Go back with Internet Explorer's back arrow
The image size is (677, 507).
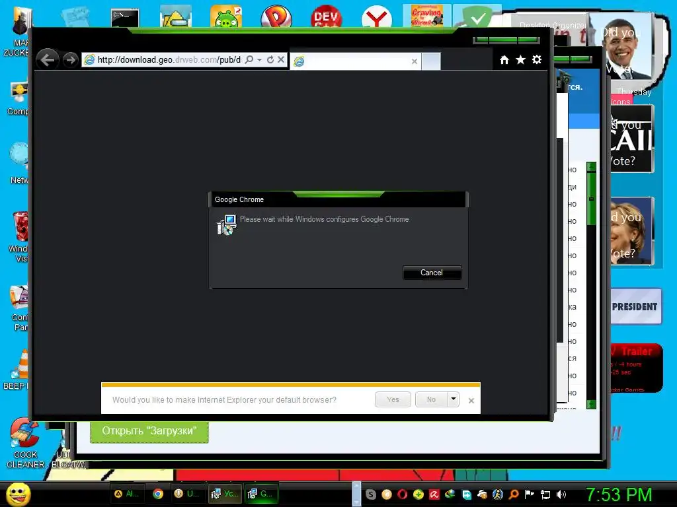pos(48,59)
